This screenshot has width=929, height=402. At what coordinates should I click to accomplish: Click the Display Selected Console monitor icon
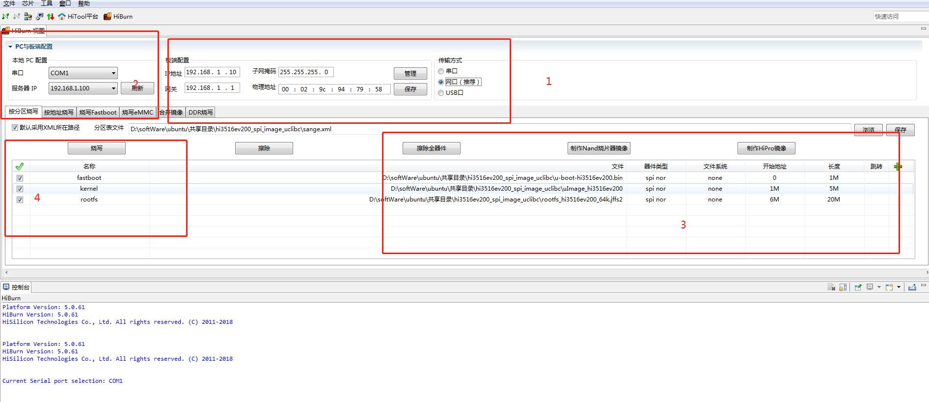click(870, 287)
